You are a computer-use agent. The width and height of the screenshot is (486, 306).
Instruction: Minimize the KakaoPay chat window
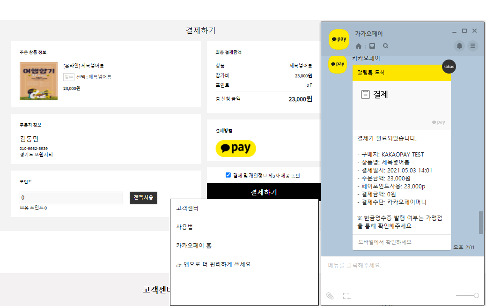[x=454, y=31]
